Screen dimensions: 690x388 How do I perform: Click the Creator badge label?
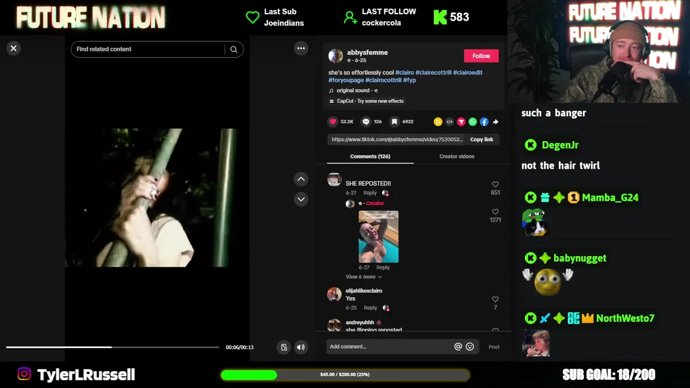point(375,204)
